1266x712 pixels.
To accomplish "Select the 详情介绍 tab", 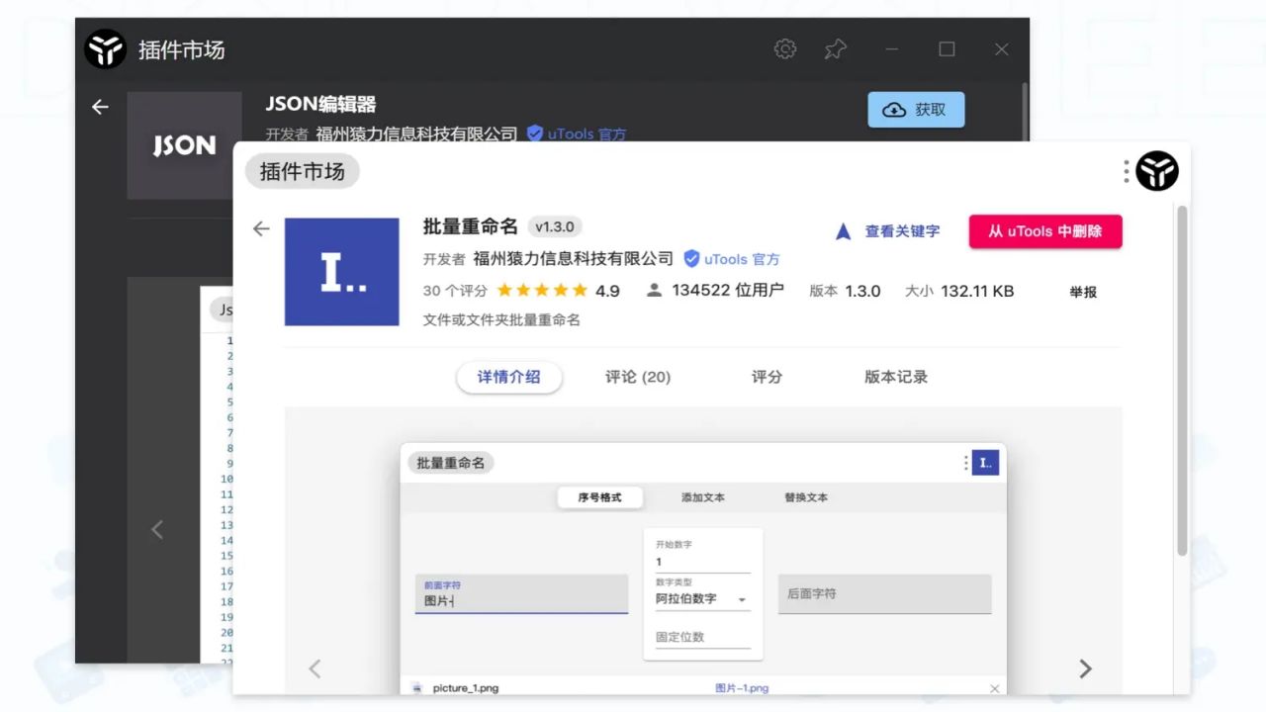I will click(509, 377).
